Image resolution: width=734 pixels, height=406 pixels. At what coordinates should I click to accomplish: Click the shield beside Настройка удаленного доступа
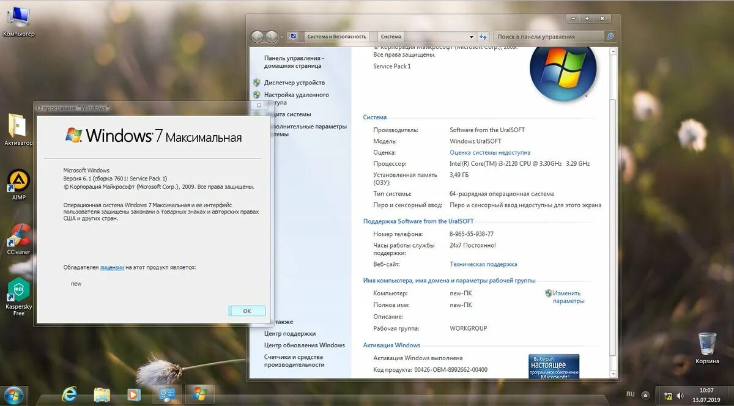pyautogui.click(x=257, y=95)
